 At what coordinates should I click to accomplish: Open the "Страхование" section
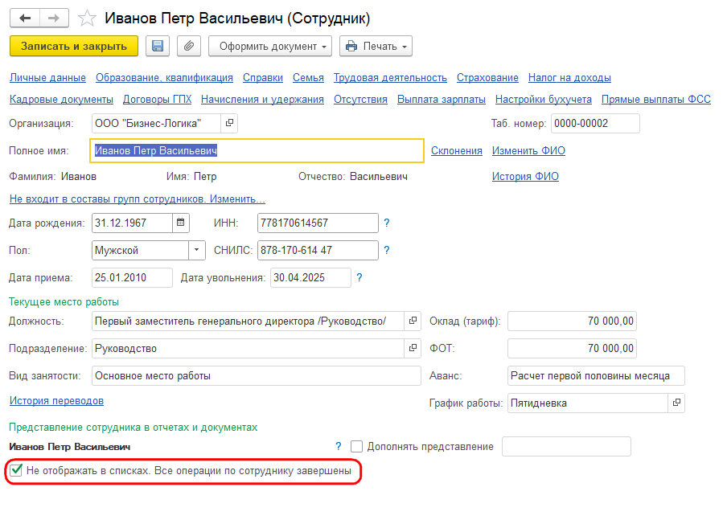(488, 77)
